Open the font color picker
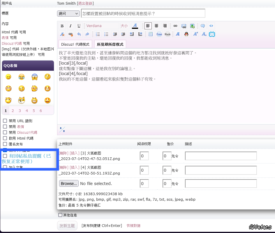 pyautogui.click(x=135, y=26)
